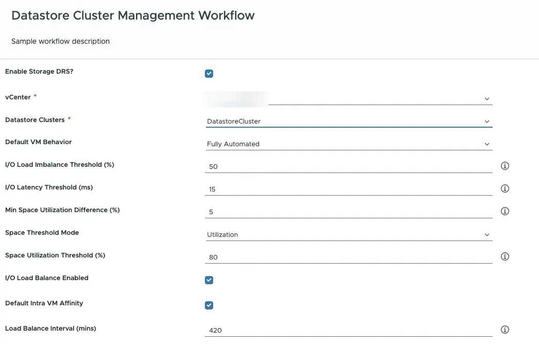Click the Enable Storage DRS? label

tap(39, 72)
